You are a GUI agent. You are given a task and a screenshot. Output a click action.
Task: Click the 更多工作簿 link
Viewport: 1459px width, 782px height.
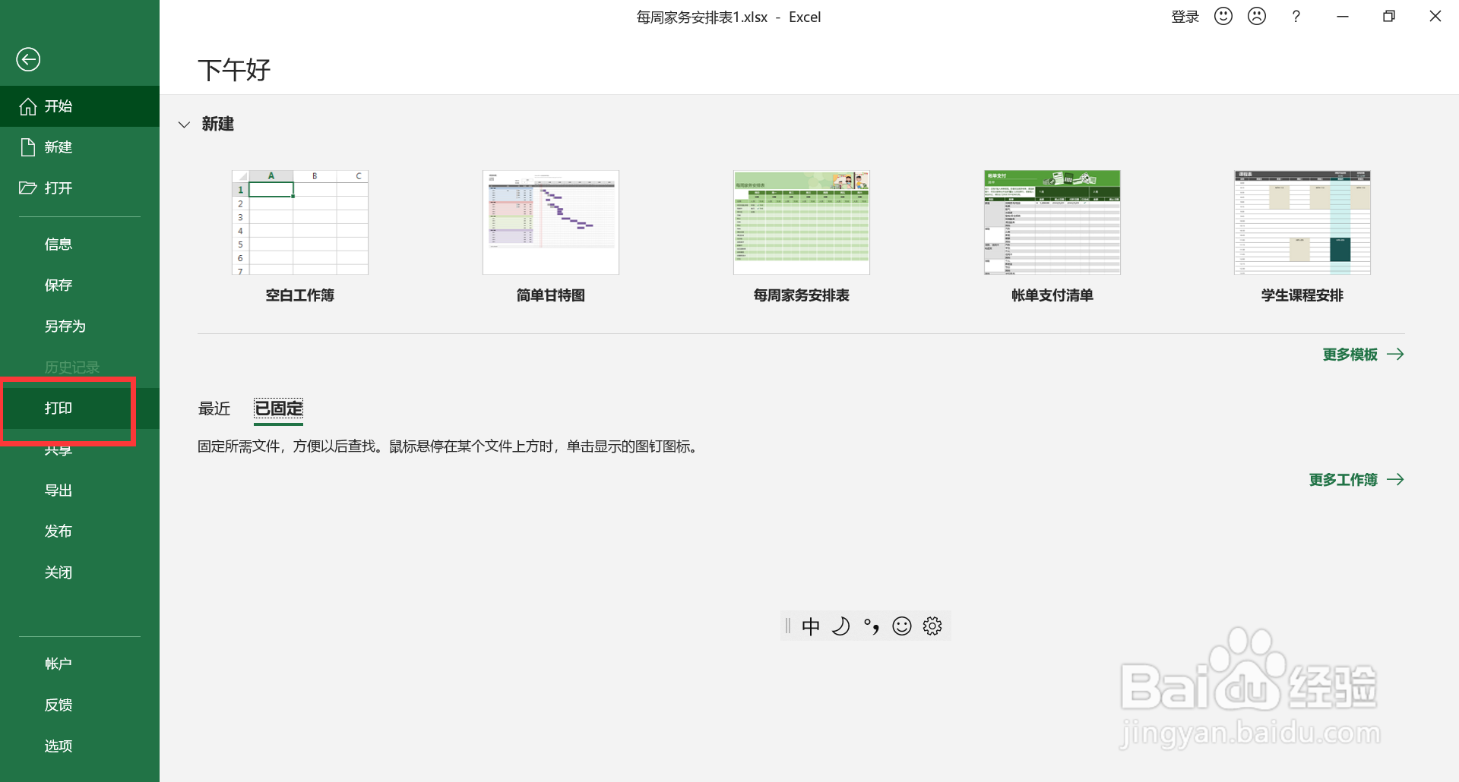coord(1343,480)
